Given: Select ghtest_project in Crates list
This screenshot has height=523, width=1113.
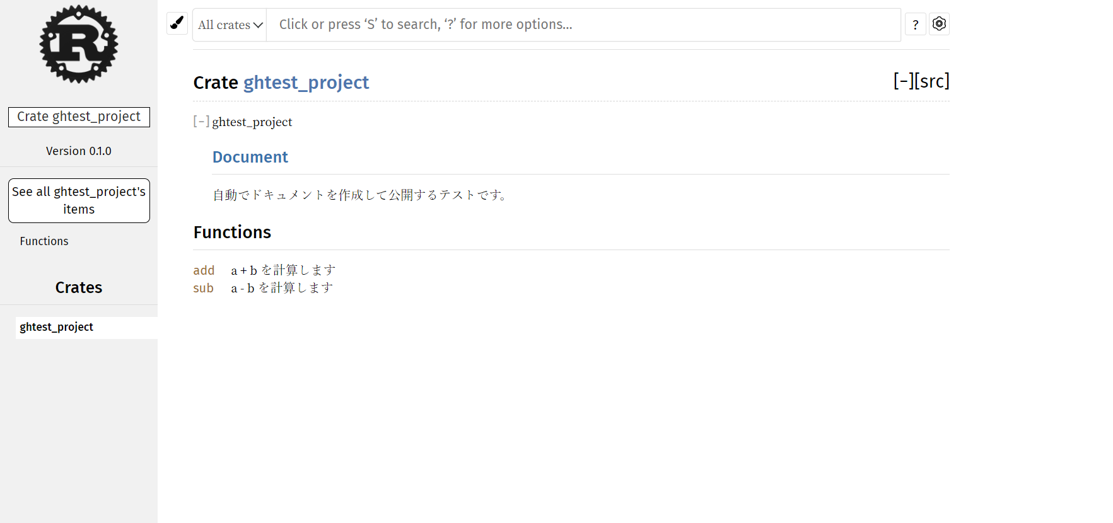Looking at the screenshot, I should (x=56, y=327).
